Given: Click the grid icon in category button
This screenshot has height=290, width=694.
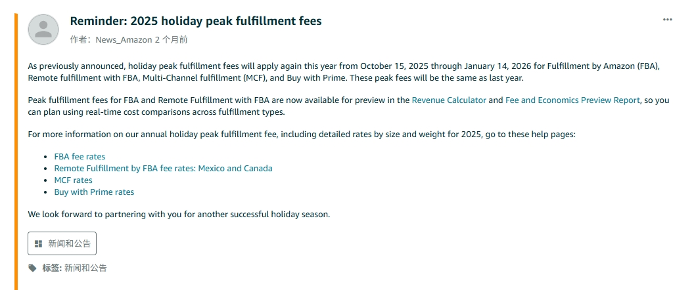Looking at the screenshot, I should click(39, 243).
